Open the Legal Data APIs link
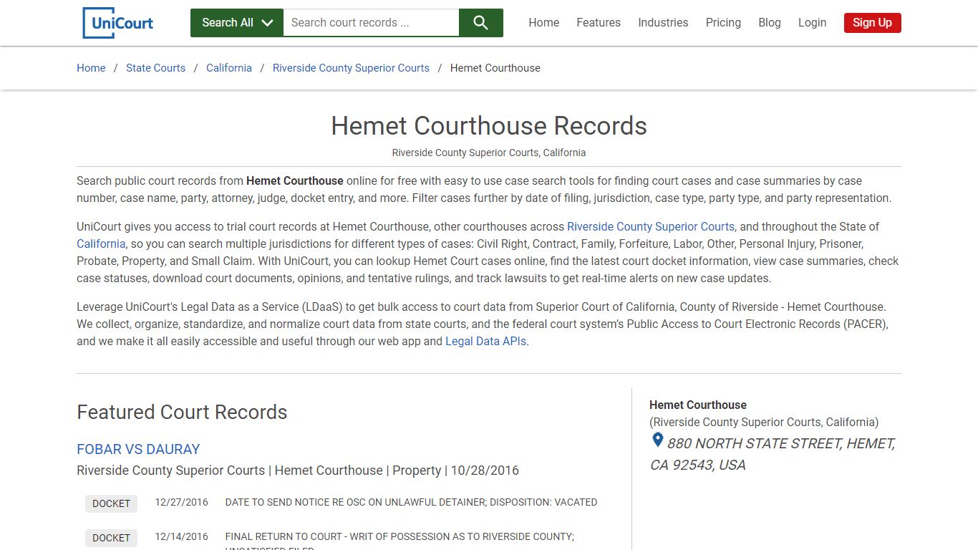Screen dimensions: 978x550 click(x=485, y=341)
